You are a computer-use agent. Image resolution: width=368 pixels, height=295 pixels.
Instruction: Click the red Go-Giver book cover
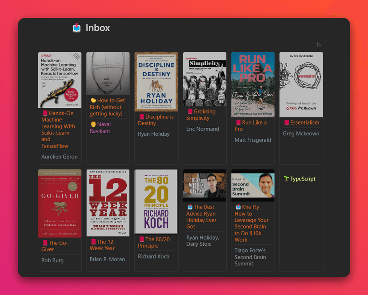[60, 203]
